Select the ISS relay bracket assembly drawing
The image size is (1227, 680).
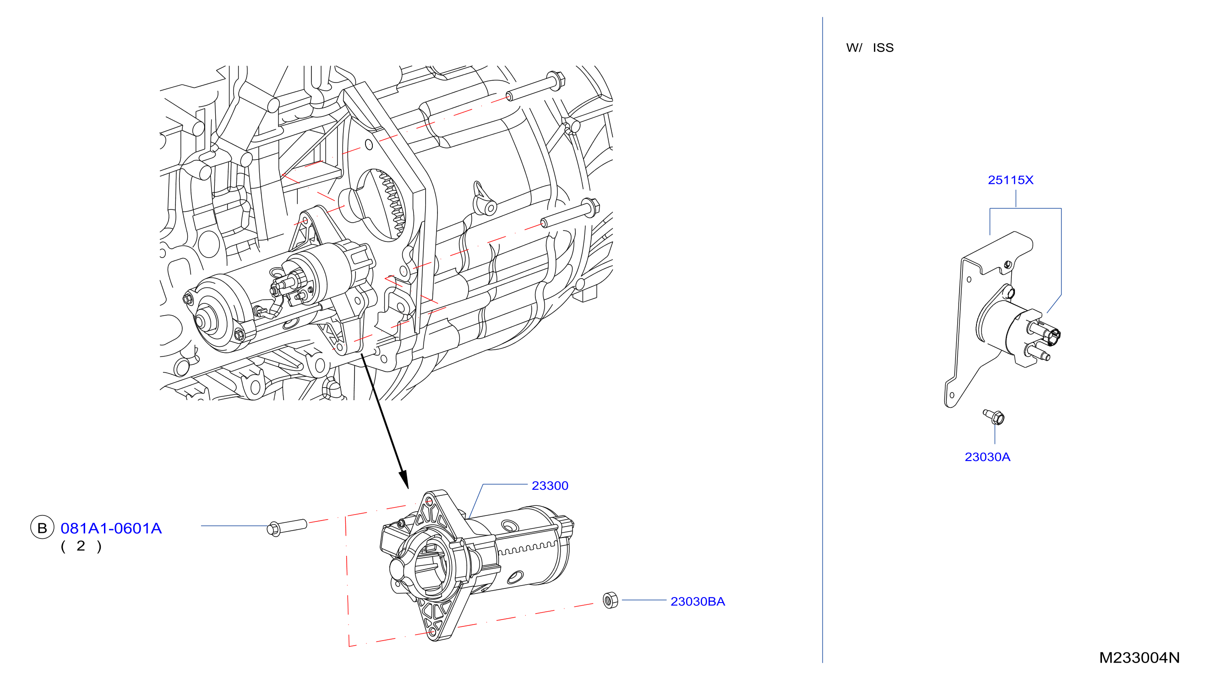1003,319
